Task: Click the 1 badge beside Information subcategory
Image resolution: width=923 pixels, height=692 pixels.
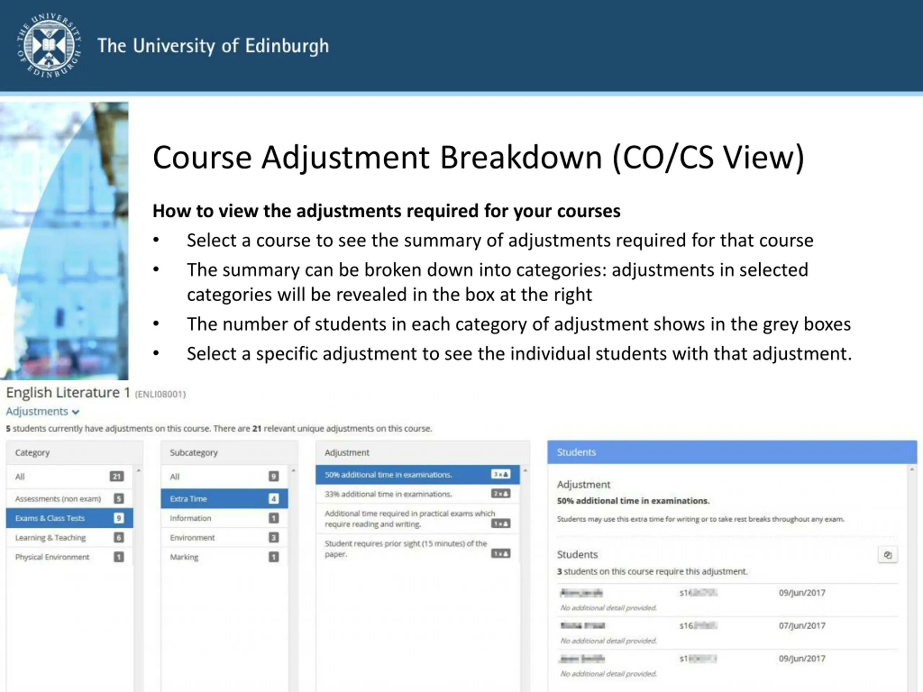Action: pos(274,519)
